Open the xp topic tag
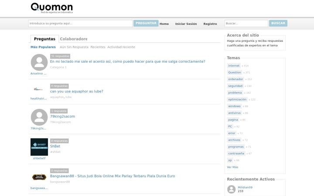The width and height of the screenshot is (314, 196). coord(230,160)
